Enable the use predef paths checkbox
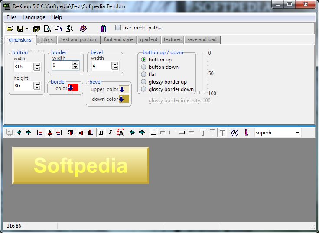 click(118, 27)
